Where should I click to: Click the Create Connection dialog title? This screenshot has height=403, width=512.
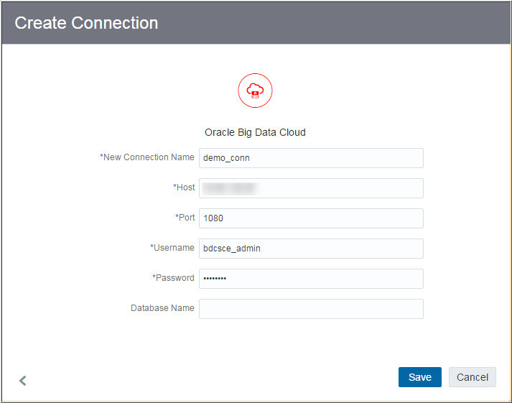coord(86,23)
